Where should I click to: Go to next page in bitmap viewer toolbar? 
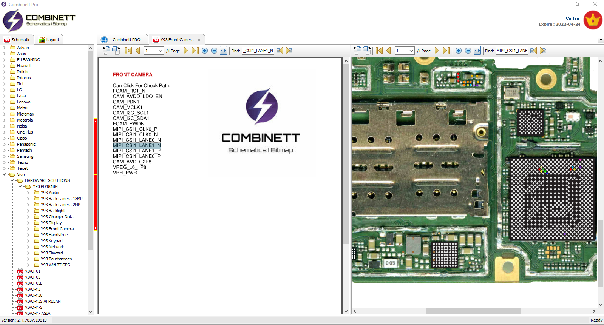pyautogui.click(x=437, y=51)
